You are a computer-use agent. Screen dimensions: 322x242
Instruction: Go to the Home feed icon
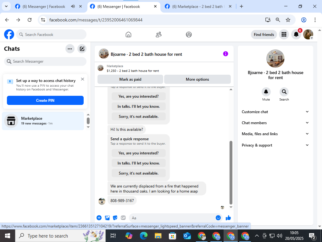point(128,34)
